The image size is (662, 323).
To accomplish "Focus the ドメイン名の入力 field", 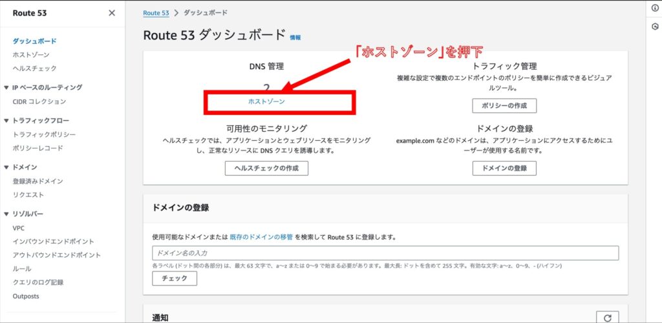I will coord(385,253).
